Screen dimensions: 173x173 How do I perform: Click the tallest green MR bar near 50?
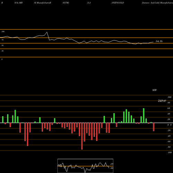pos(144,116)
